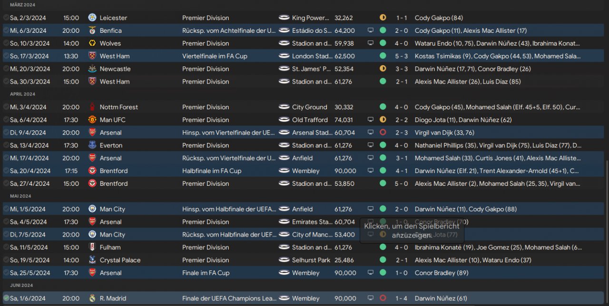This screenshot has height=306, width=609.
Task: Click the 25,486 attendance figure
Action: coord(345,260)
